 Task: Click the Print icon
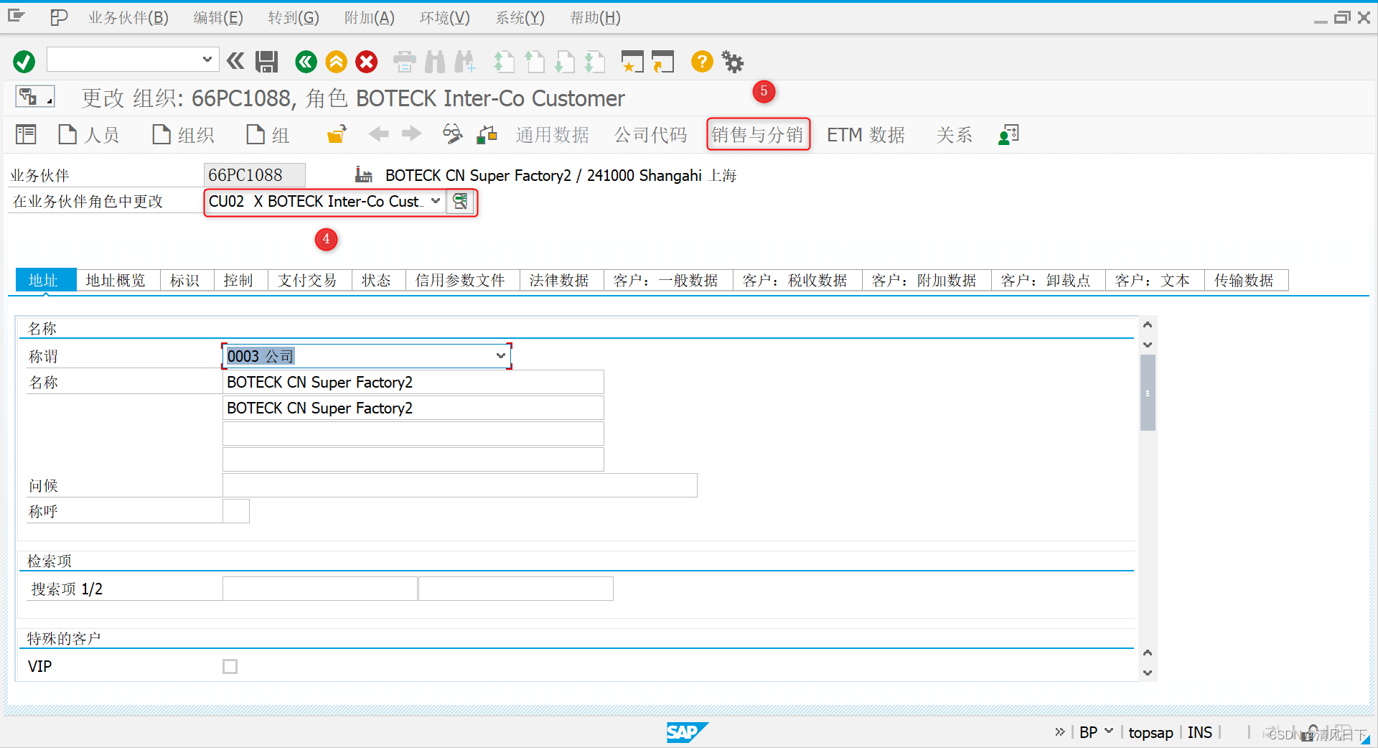[x=405, y=62]
